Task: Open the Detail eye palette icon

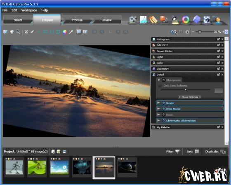Action: (x=207, y=20)
